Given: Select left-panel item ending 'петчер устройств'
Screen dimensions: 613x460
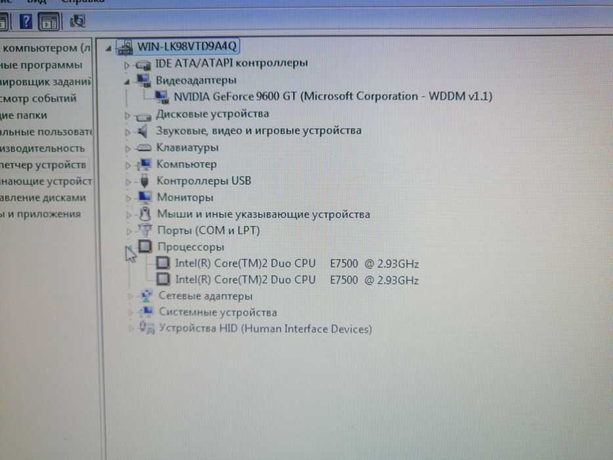Looking at the screenshot, I should (43, 165).
